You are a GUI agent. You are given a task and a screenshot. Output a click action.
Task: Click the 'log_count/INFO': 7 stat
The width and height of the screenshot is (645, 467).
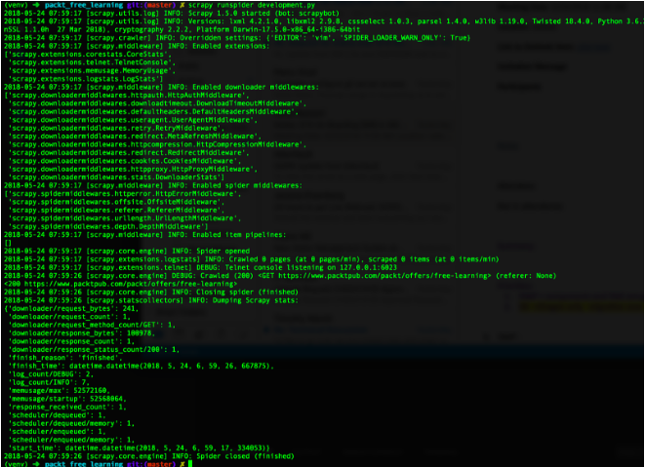(50, 382)
